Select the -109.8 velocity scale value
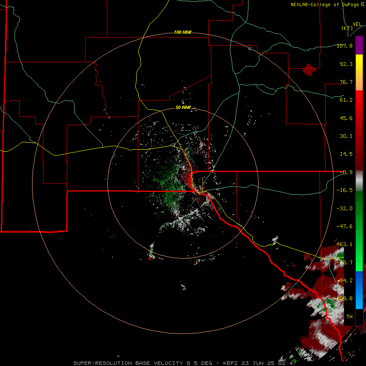 [343, 298]
